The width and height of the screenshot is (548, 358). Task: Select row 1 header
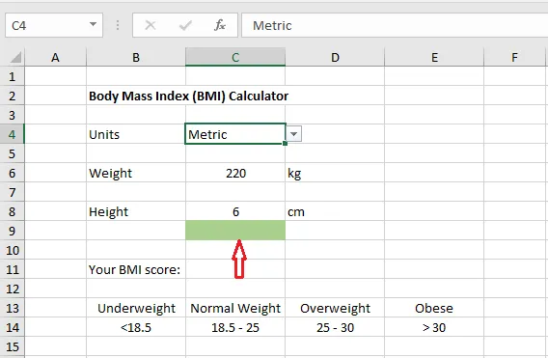point(13,76)
